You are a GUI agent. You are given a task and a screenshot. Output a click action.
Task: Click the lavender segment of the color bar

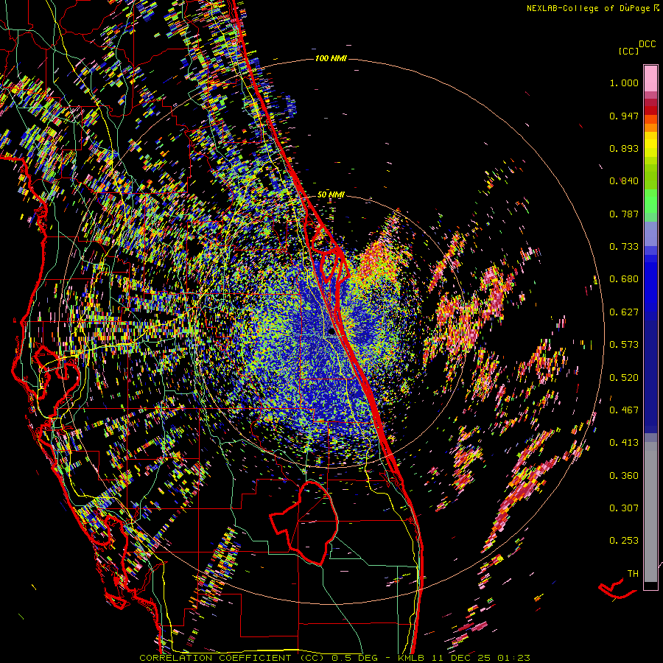point(650,234)
